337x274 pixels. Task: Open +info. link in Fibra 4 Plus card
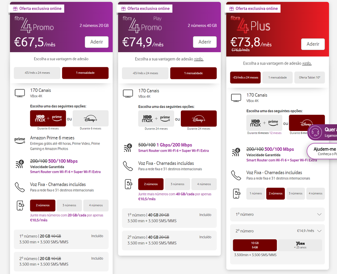(307, 63)
